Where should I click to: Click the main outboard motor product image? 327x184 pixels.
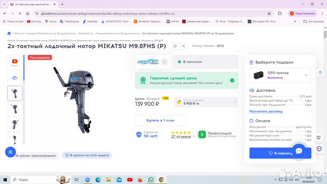coord(74,100)
